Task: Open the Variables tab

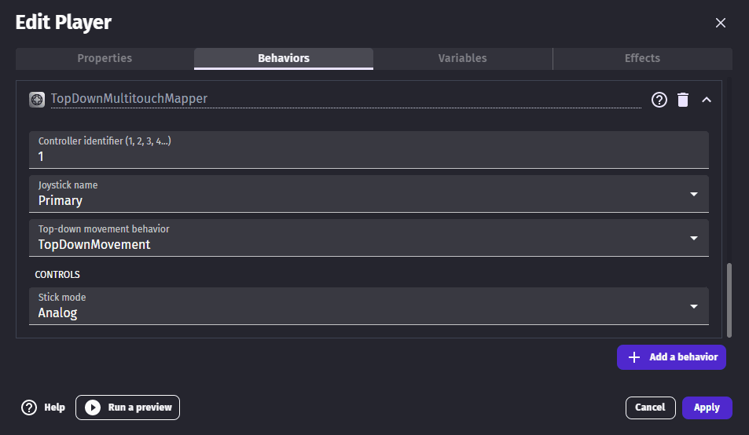Action: [462, 58]
